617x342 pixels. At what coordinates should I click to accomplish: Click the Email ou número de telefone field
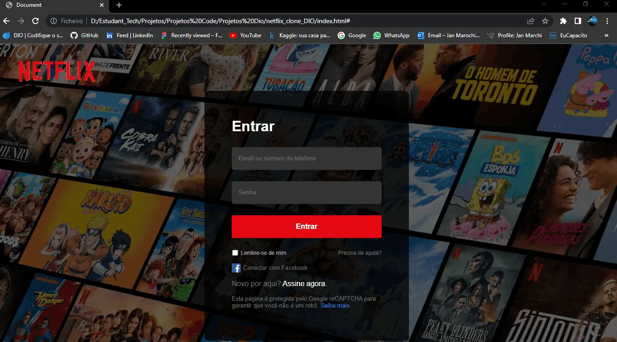pos(307,159)
